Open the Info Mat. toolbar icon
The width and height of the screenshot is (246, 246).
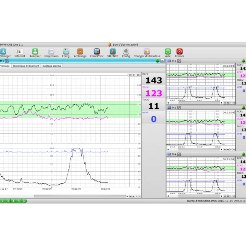[x=20, y=51]
